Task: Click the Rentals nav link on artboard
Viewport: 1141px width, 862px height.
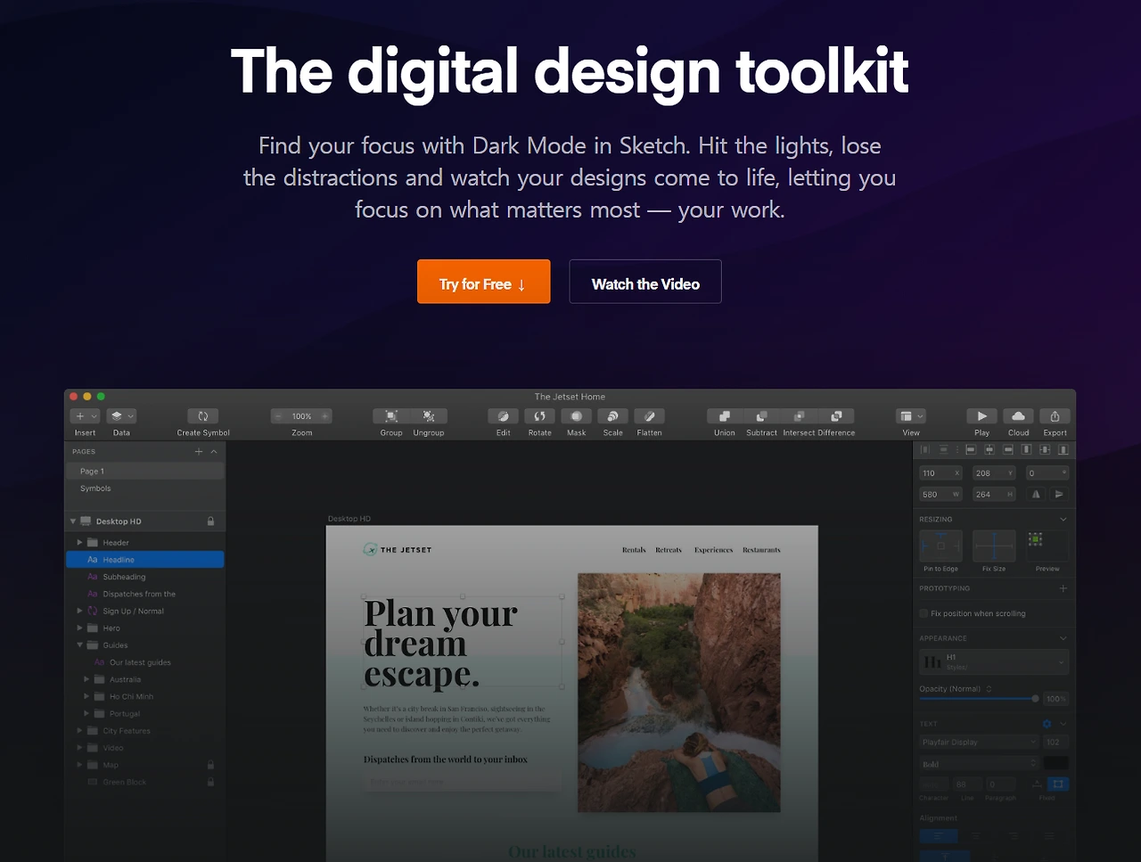Action: pos(634,550)
